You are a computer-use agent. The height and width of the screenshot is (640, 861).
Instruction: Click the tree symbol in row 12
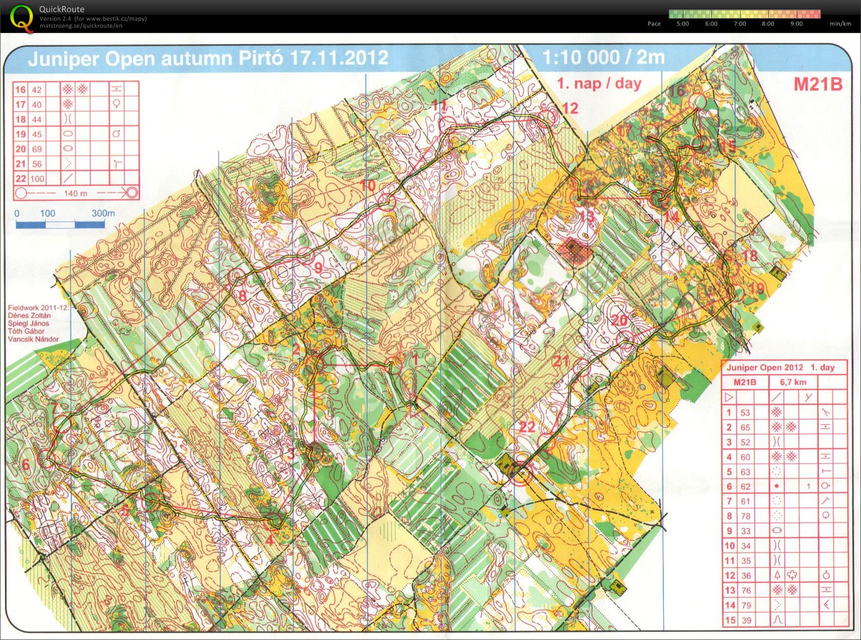tap(778, 575)
